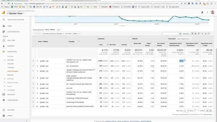
Task: Open the Show rows dropdown
Action: (x=186, y=111)
